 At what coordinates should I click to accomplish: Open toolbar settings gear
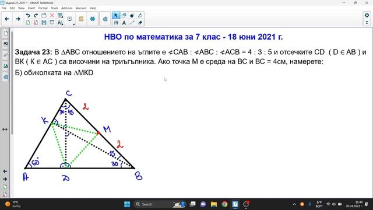367,15
